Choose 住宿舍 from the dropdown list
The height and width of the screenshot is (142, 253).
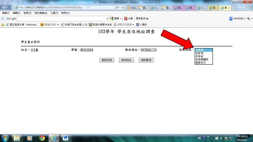200,56
